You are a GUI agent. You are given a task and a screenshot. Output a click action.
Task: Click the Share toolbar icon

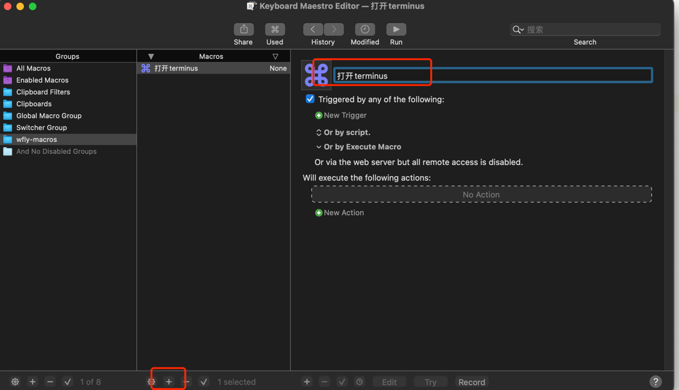(243, 29)
